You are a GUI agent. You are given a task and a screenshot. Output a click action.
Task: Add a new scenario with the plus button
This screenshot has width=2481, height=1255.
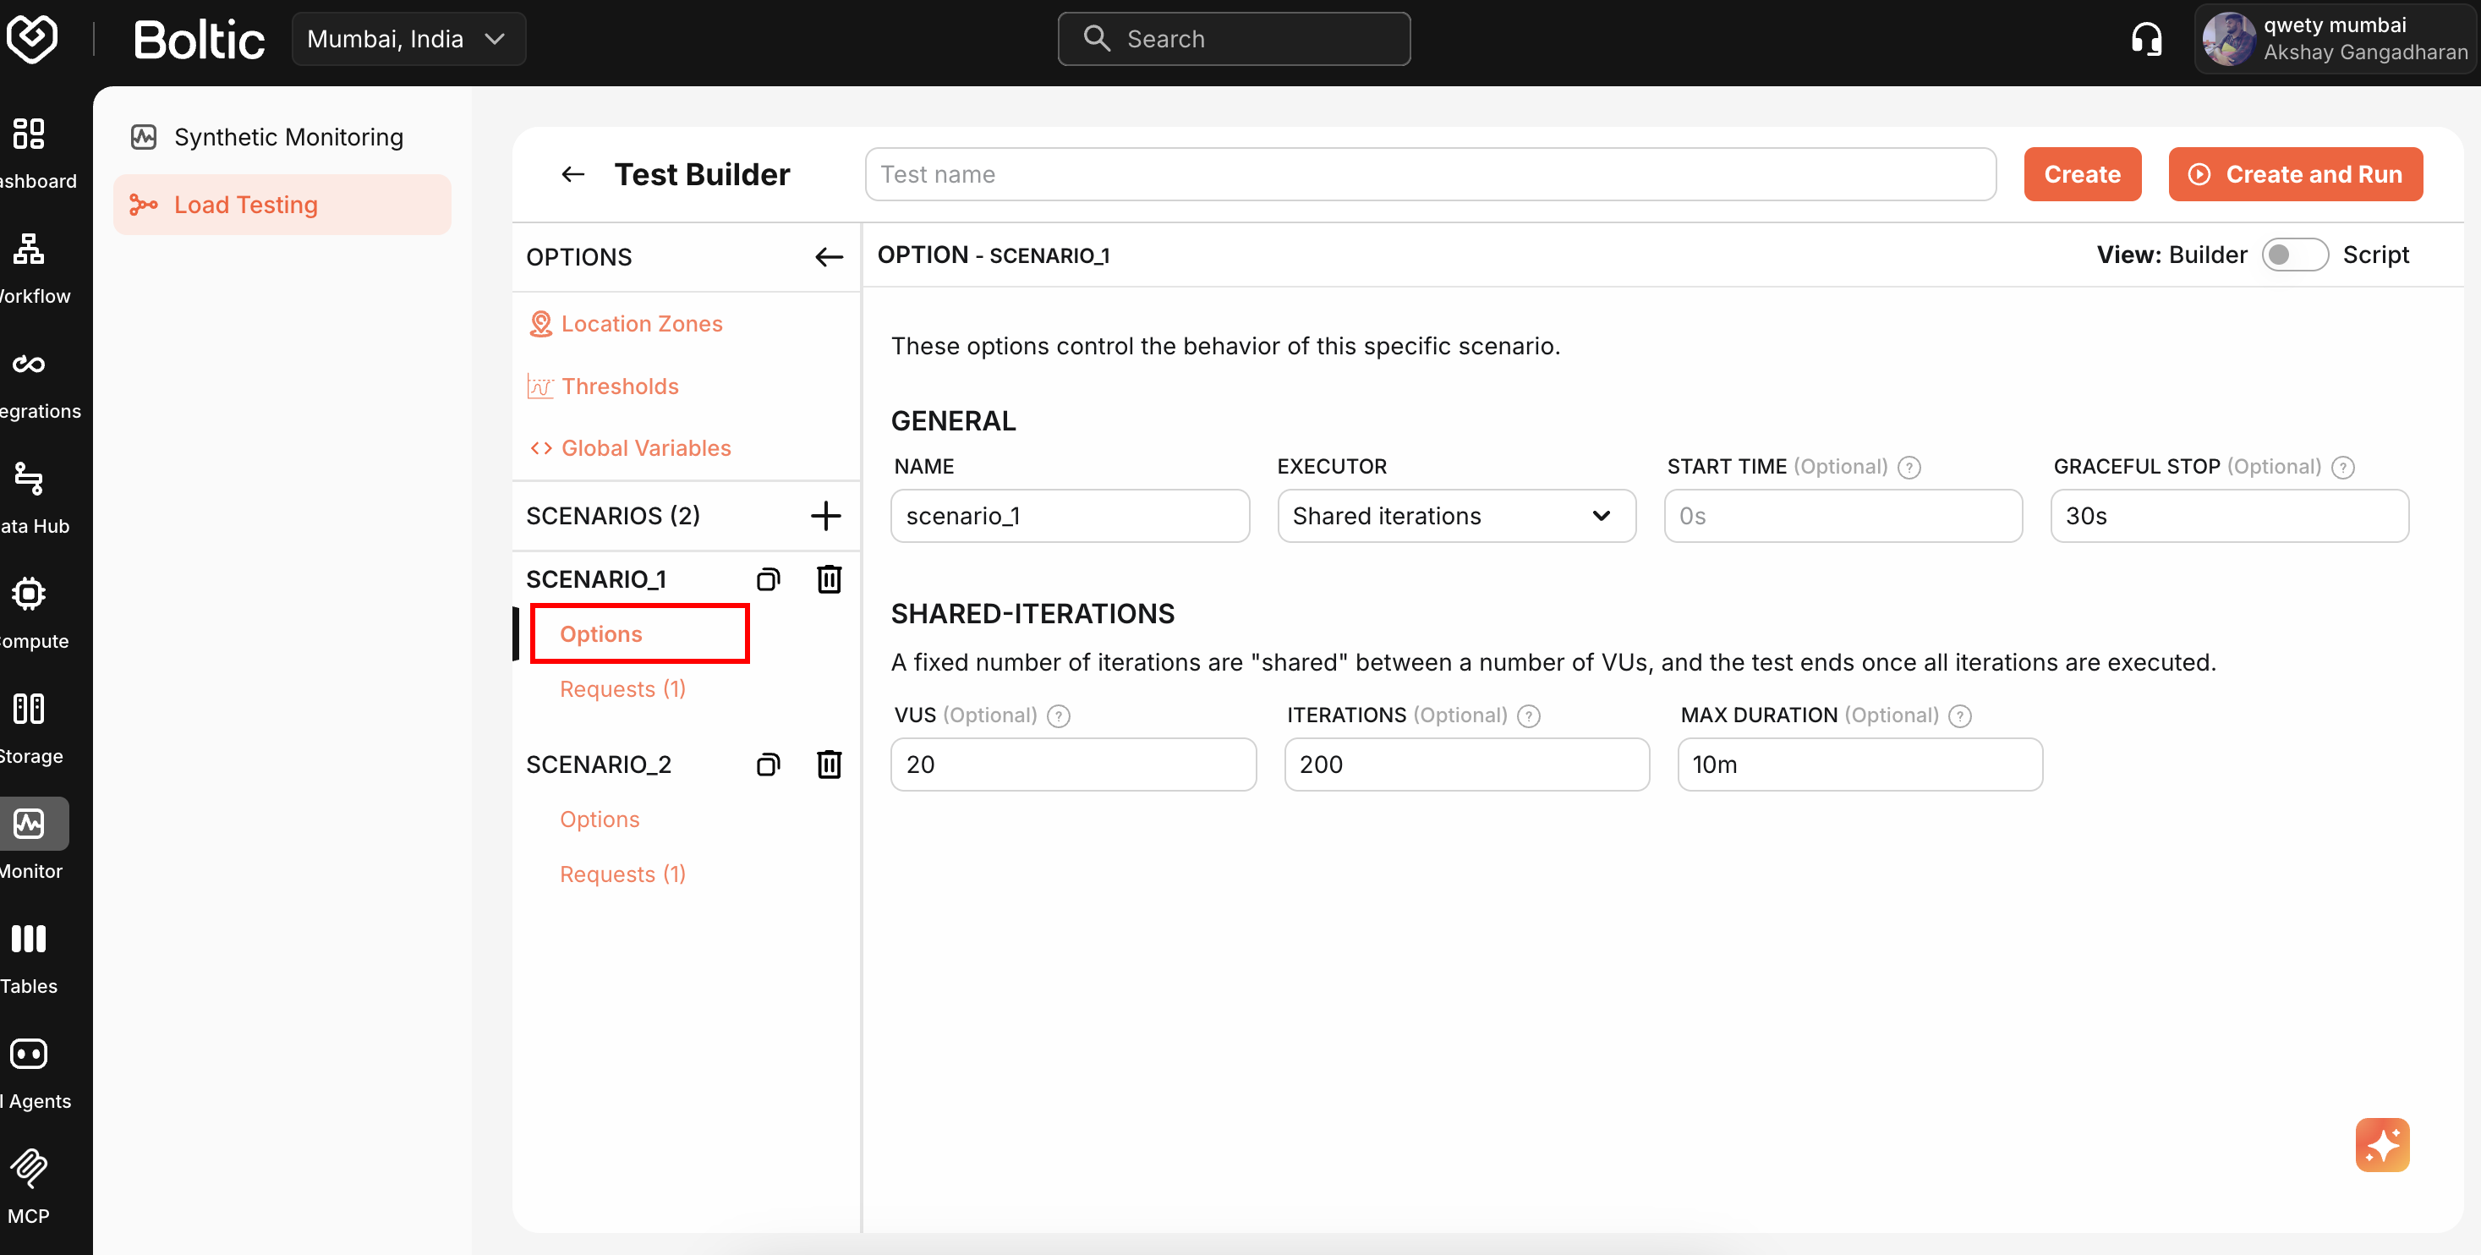click(824, 515)
